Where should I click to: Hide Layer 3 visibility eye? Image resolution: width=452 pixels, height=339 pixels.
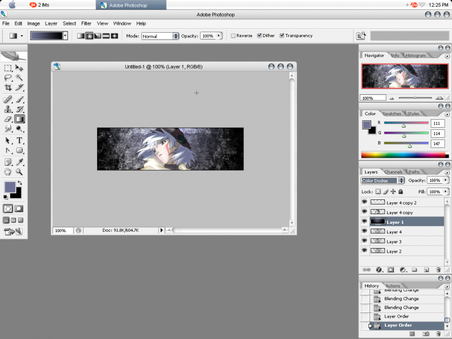coord(364,241)
